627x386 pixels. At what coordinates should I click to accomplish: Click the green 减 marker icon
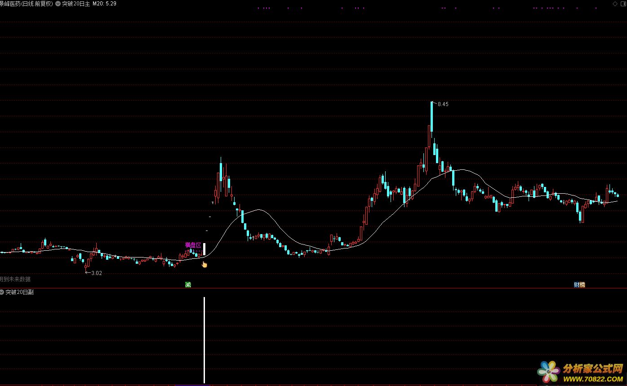188,284
